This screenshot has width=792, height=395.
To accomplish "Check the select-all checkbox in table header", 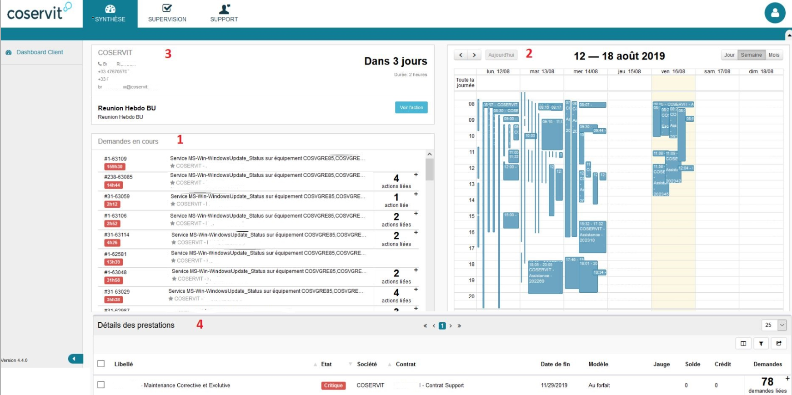I will pyautogui.click(x=101, y=364).
